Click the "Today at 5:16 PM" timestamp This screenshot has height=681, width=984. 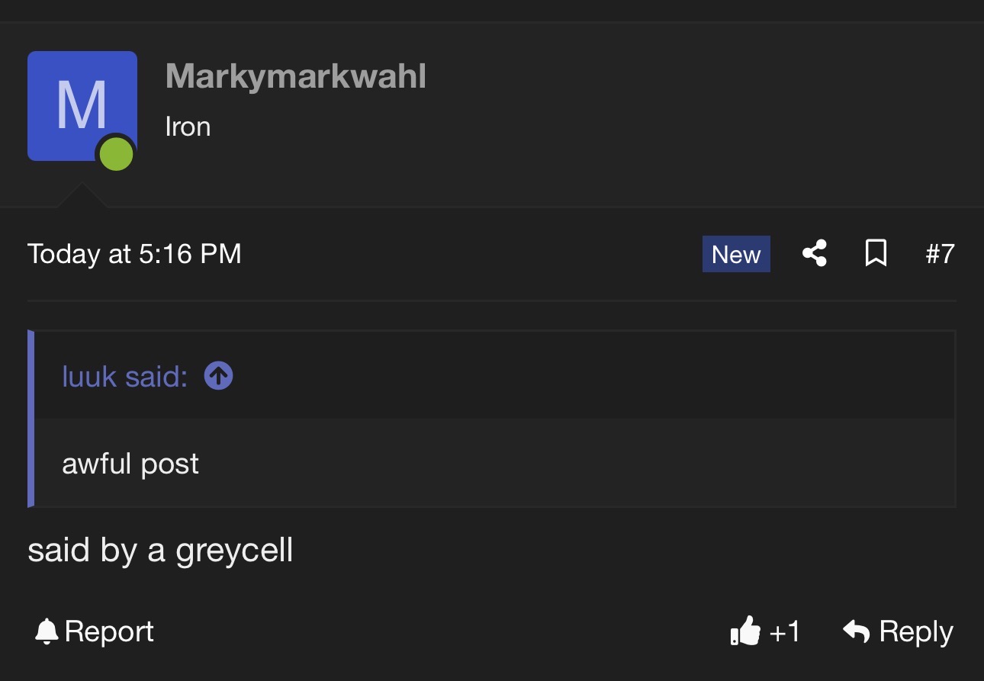[x=134, y=254]
